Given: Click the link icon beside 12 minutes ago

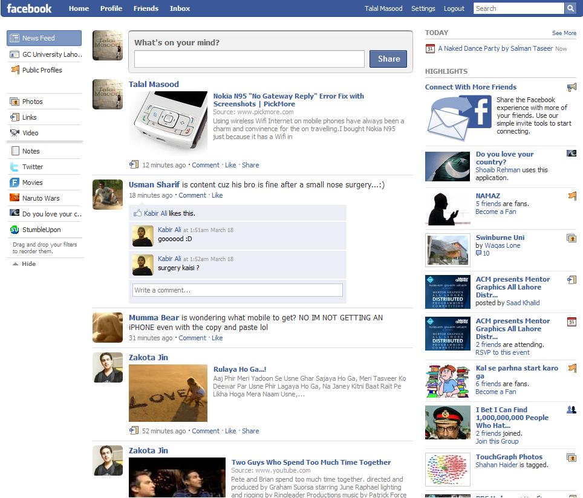Looking at the screenshot, I should [134, 164].
